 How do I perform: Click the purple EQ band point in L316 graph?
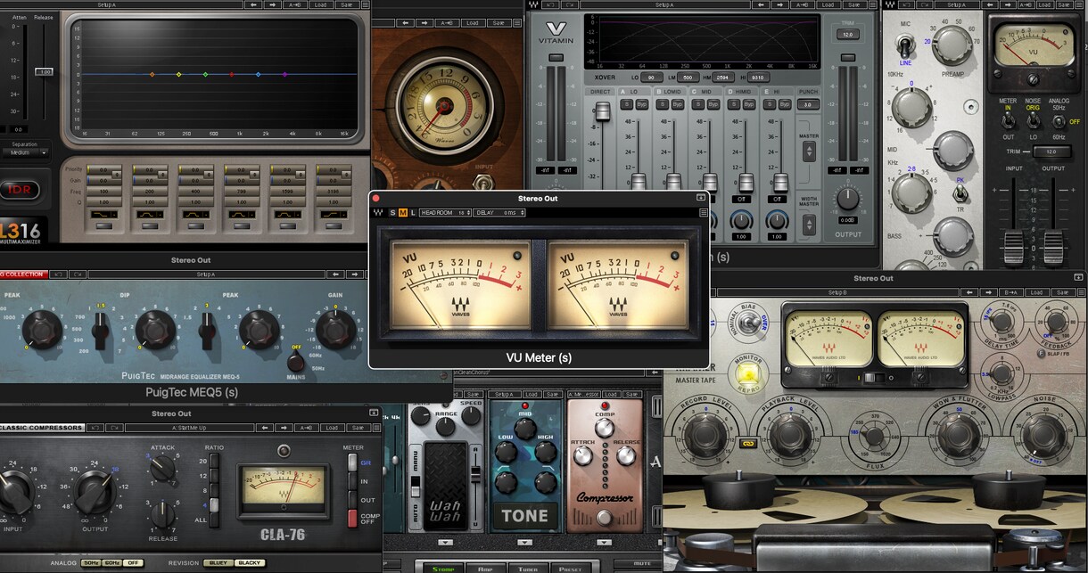click(x=284, y=75)
